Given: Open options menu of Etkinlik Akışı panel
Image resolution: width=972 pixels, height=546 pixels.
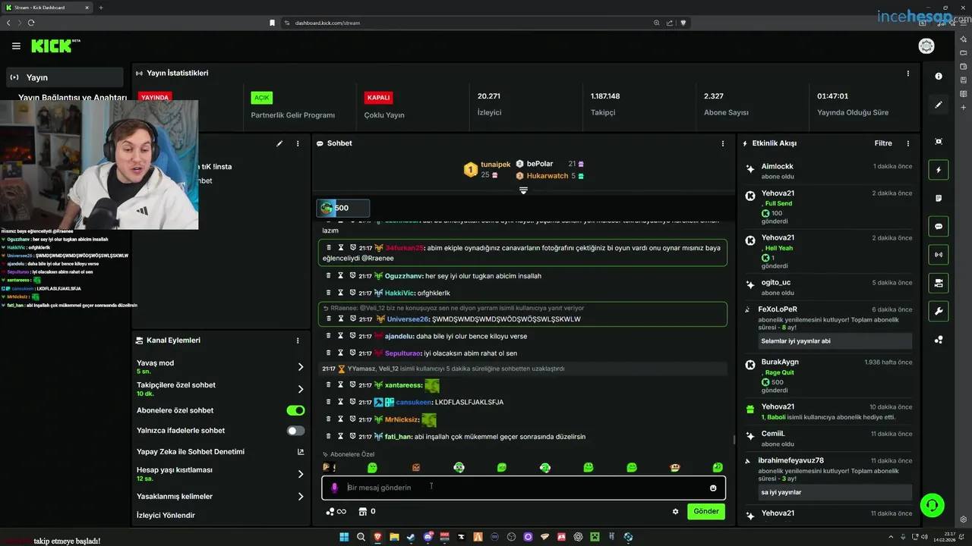Looking at the screenshot, I should point(907,143).
